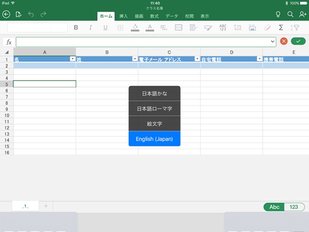Screen dimensions: 309x232
Task: Switch to the ホーム tab
Action: 106,16
